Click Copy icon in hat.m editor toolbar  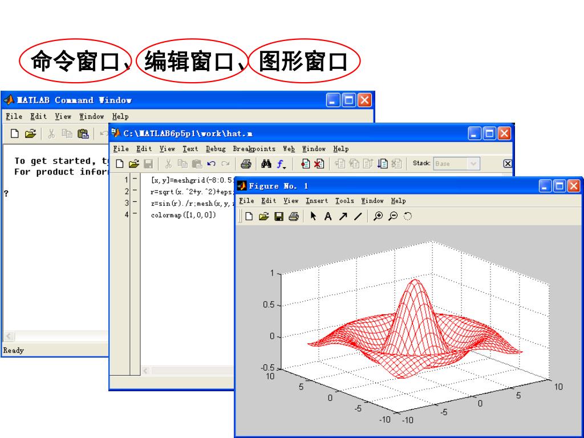point(182,164)
